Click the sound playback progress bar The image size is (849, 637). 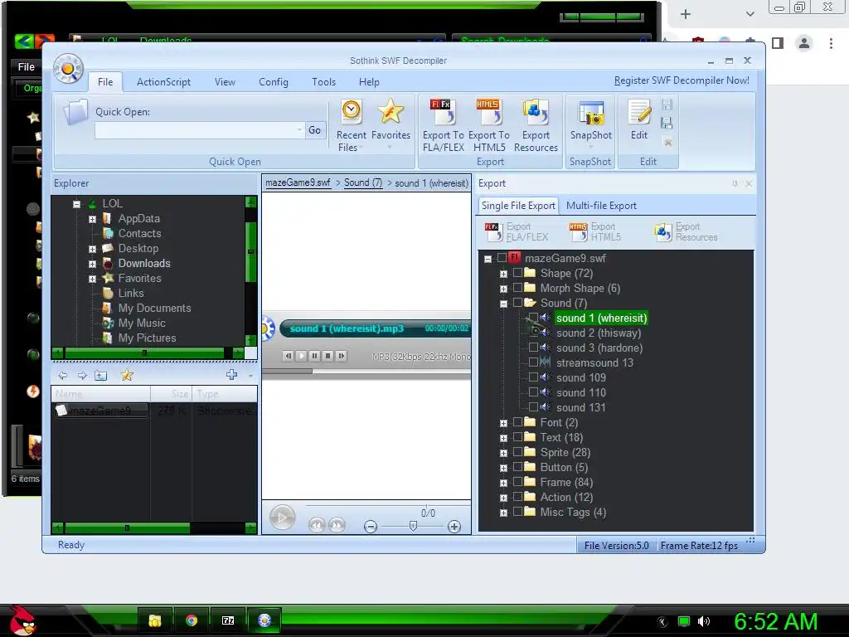(x=366, y=371)
